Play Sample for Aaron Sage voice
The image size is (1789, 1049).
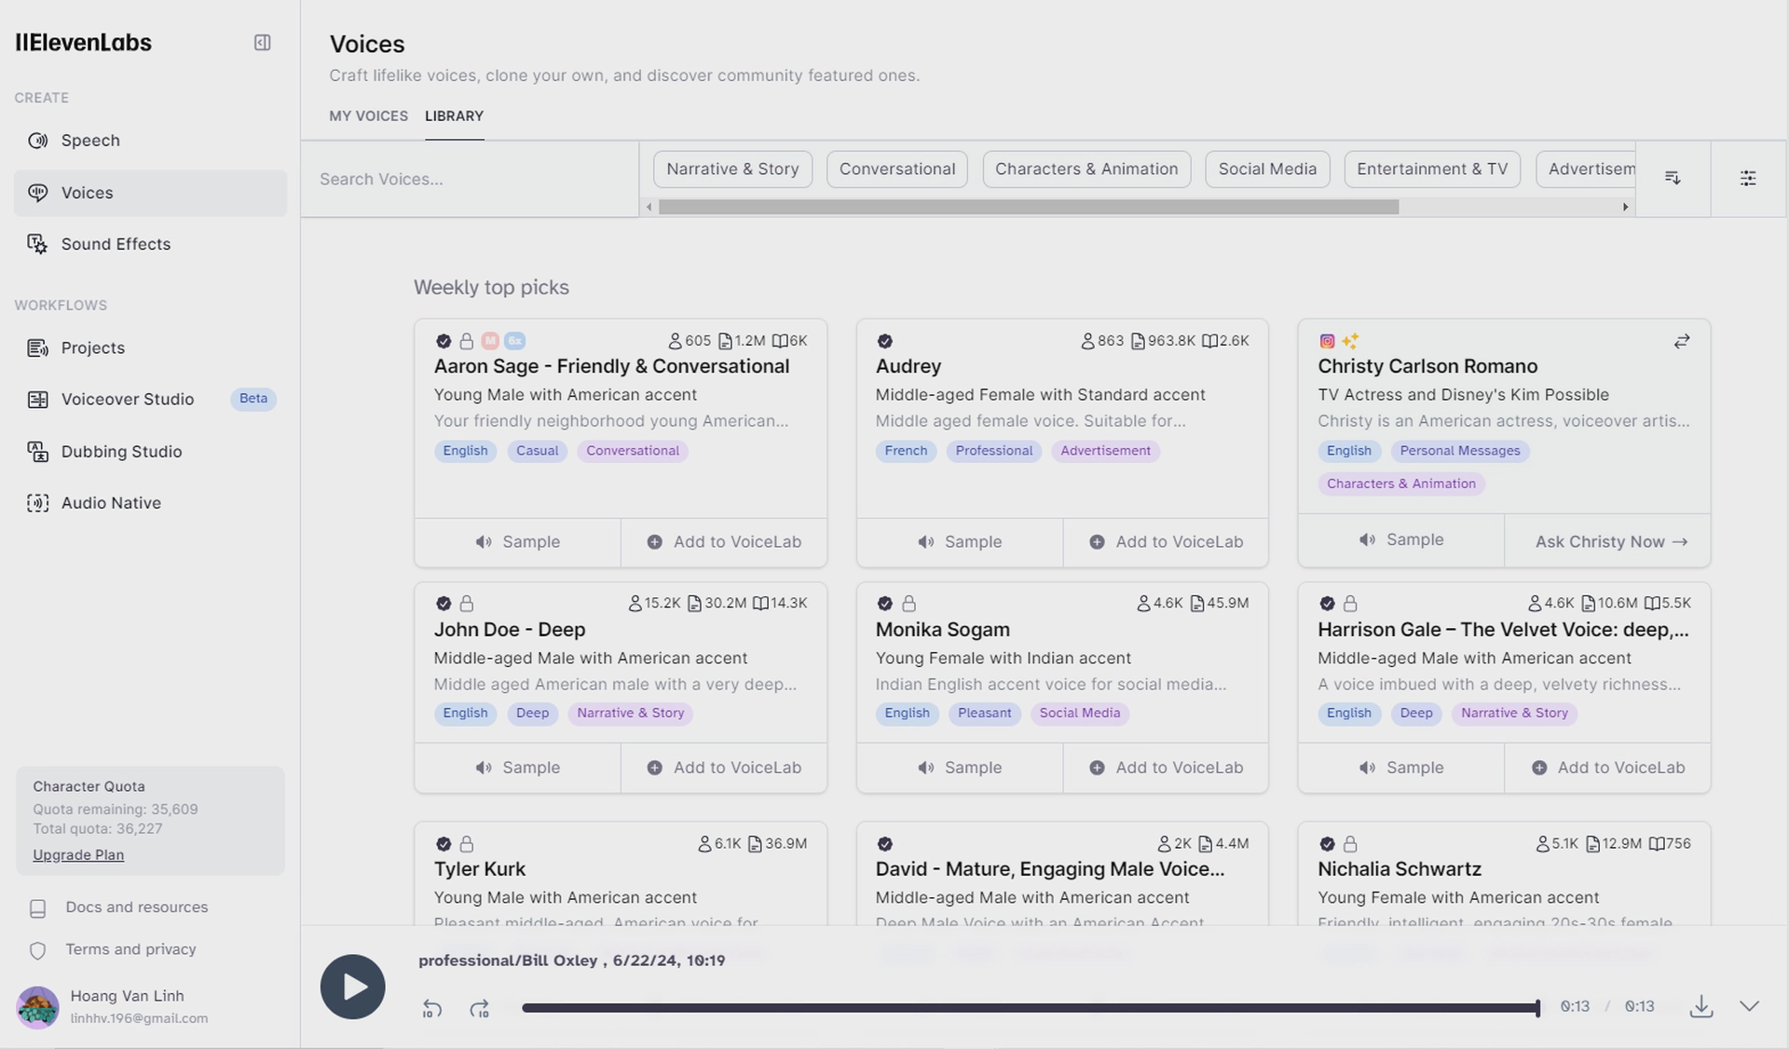pos(518,542)
